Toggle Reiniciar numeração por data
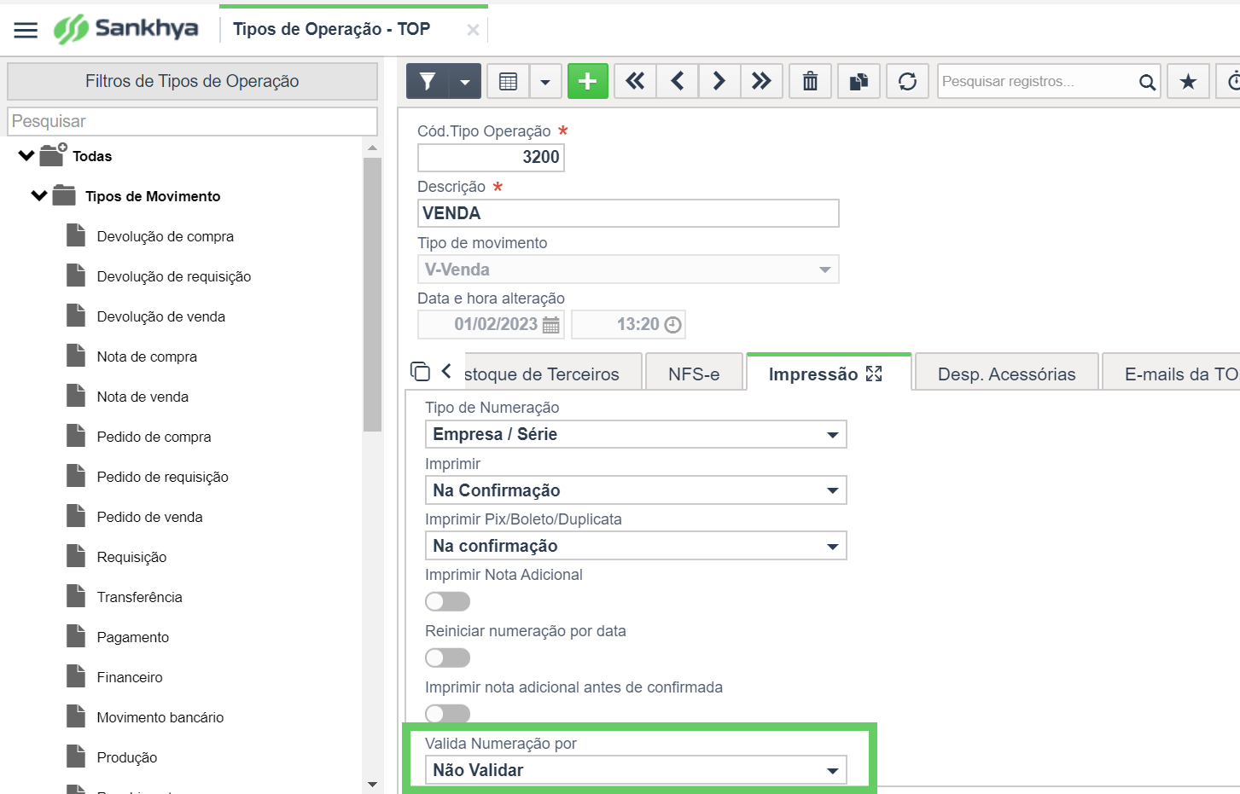 pos(448,658)
